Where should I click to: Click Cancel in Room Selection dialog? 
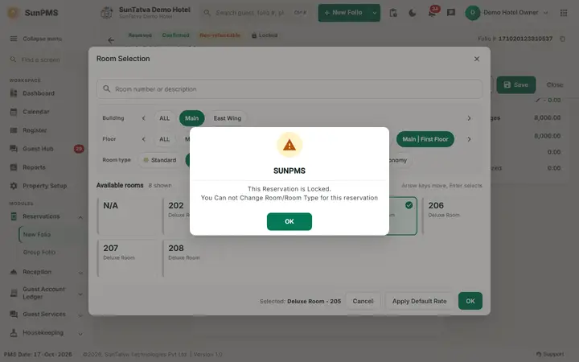click(x=363, y=301)
